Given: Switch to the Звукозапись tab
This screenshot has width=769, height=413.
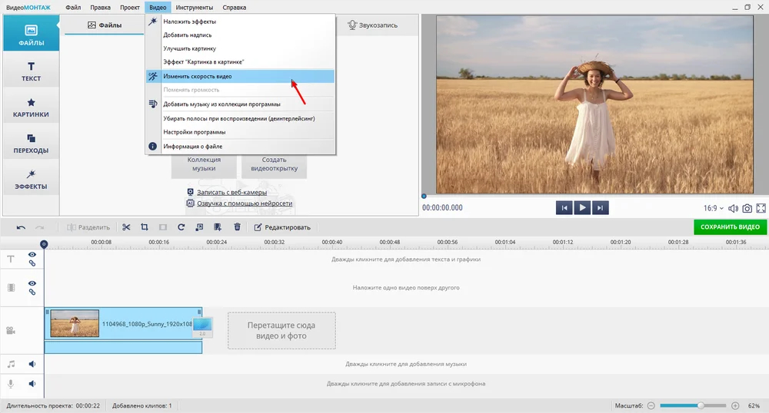Looking at the screenshot, I should point(373,25).
